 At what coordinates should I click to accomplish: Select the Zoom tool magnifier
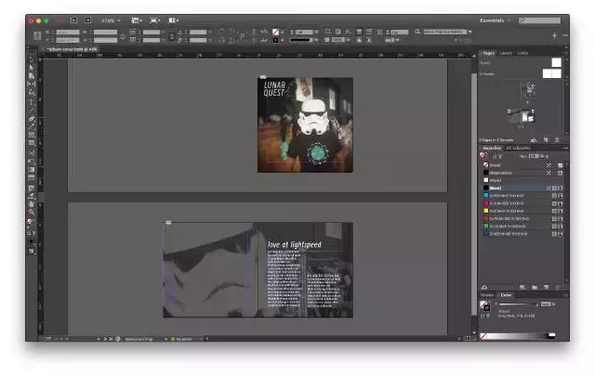tap(32, 212)
